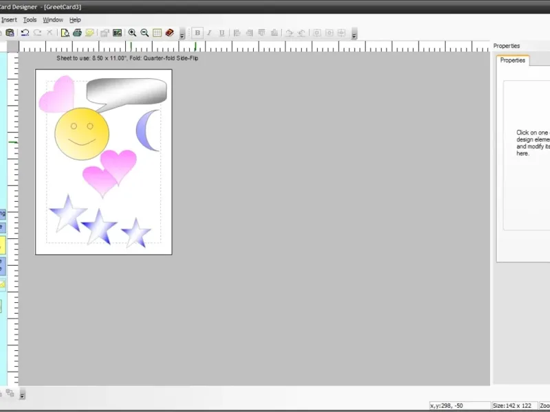Click the red book help icon
550x412 pixels.
click(170, 32)
